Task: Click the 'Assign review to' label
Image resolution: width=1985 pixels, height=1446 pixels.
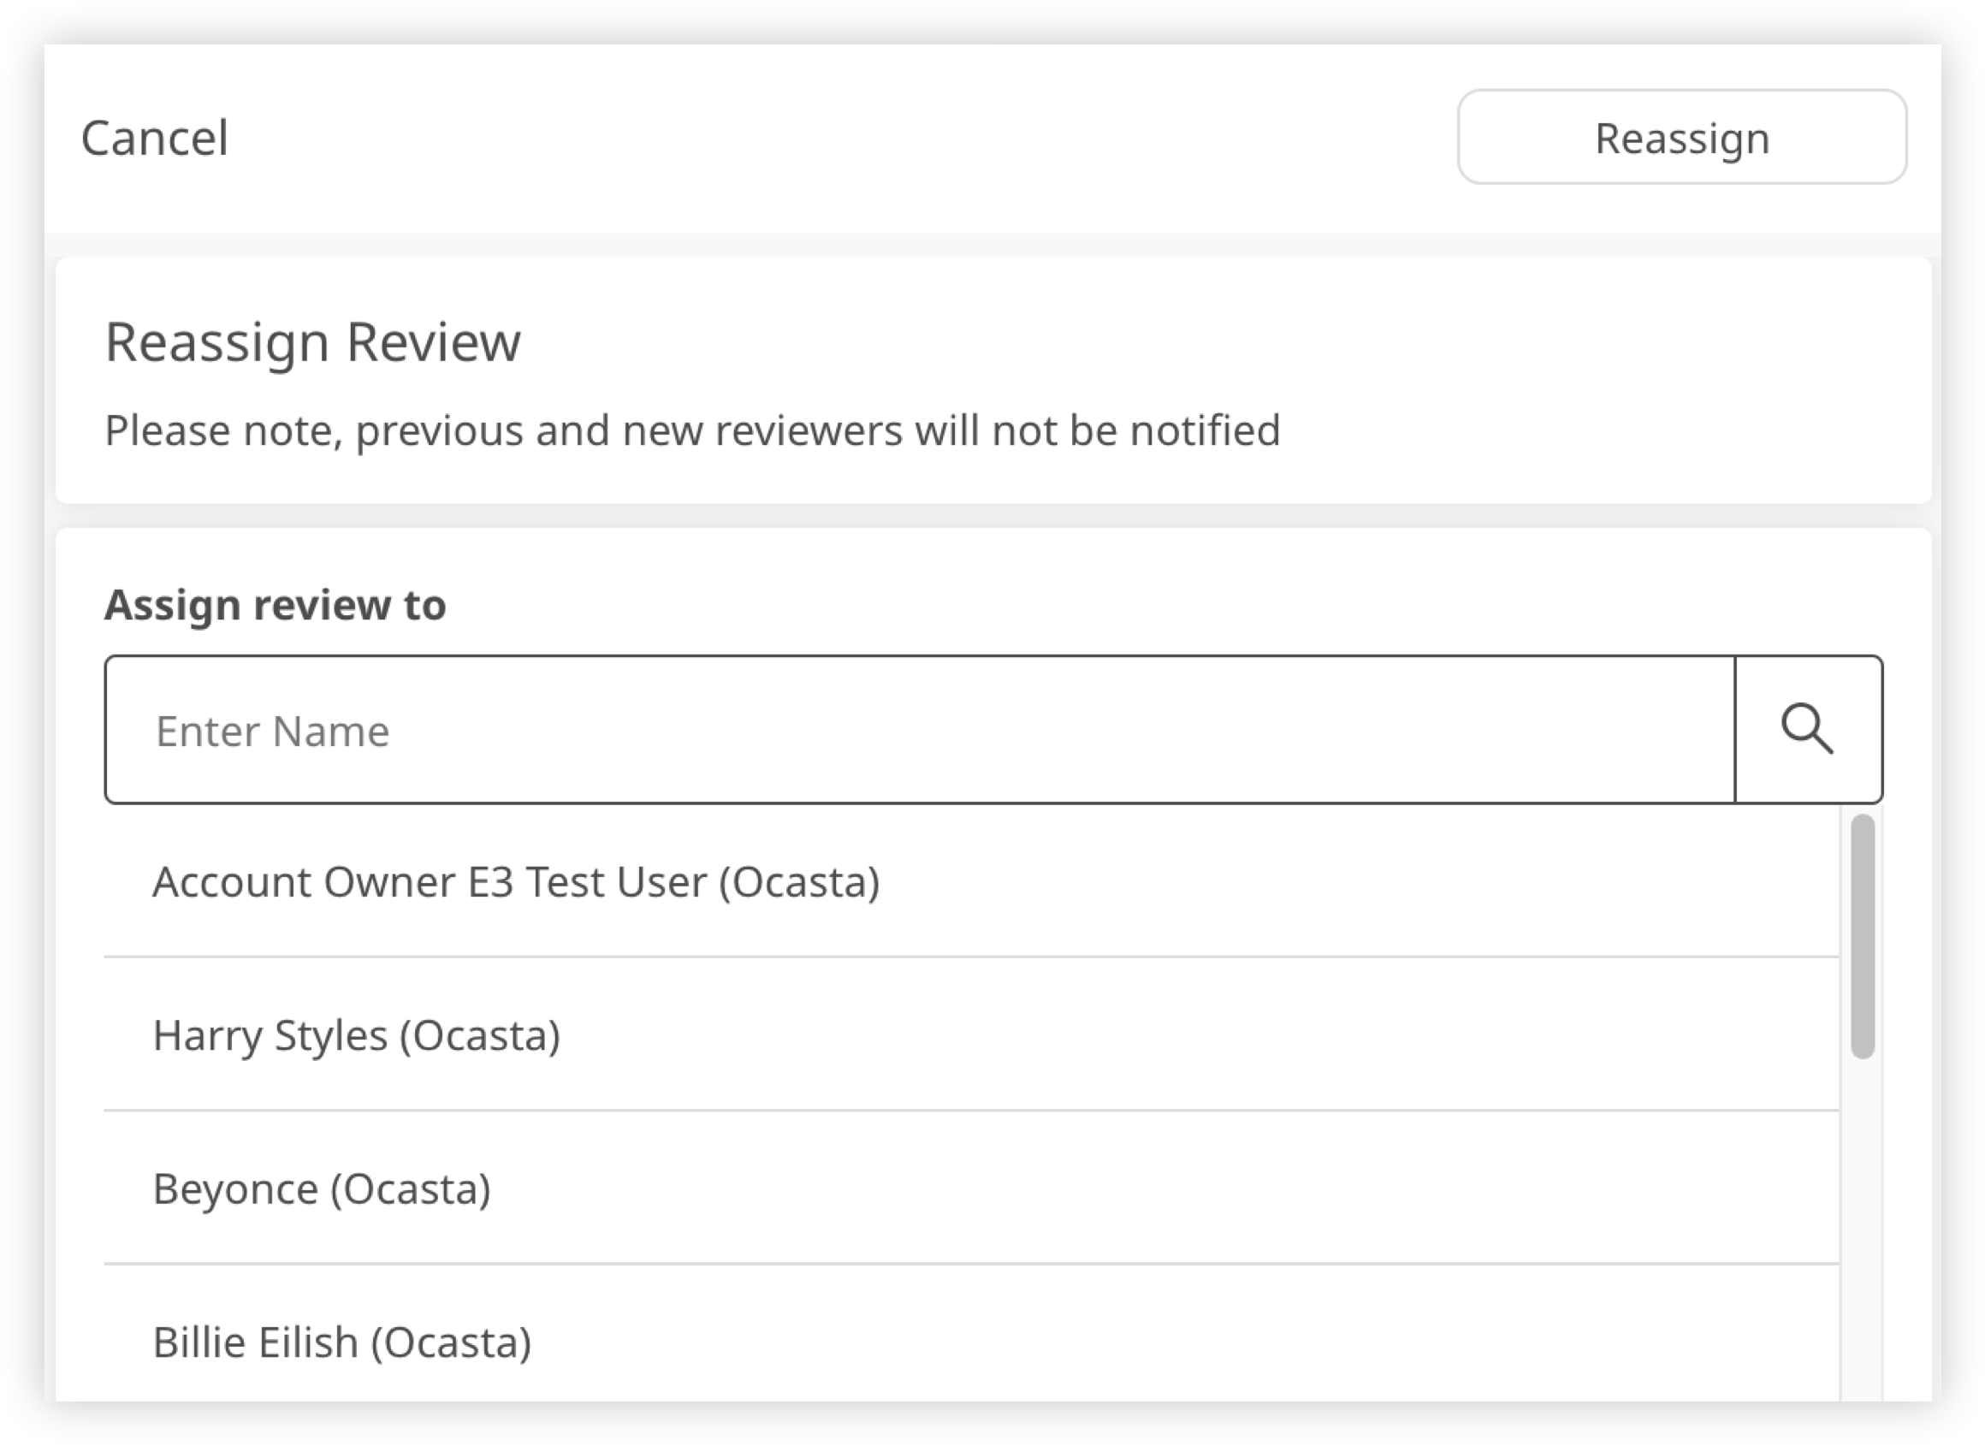Action: click(x=275, y=605)
